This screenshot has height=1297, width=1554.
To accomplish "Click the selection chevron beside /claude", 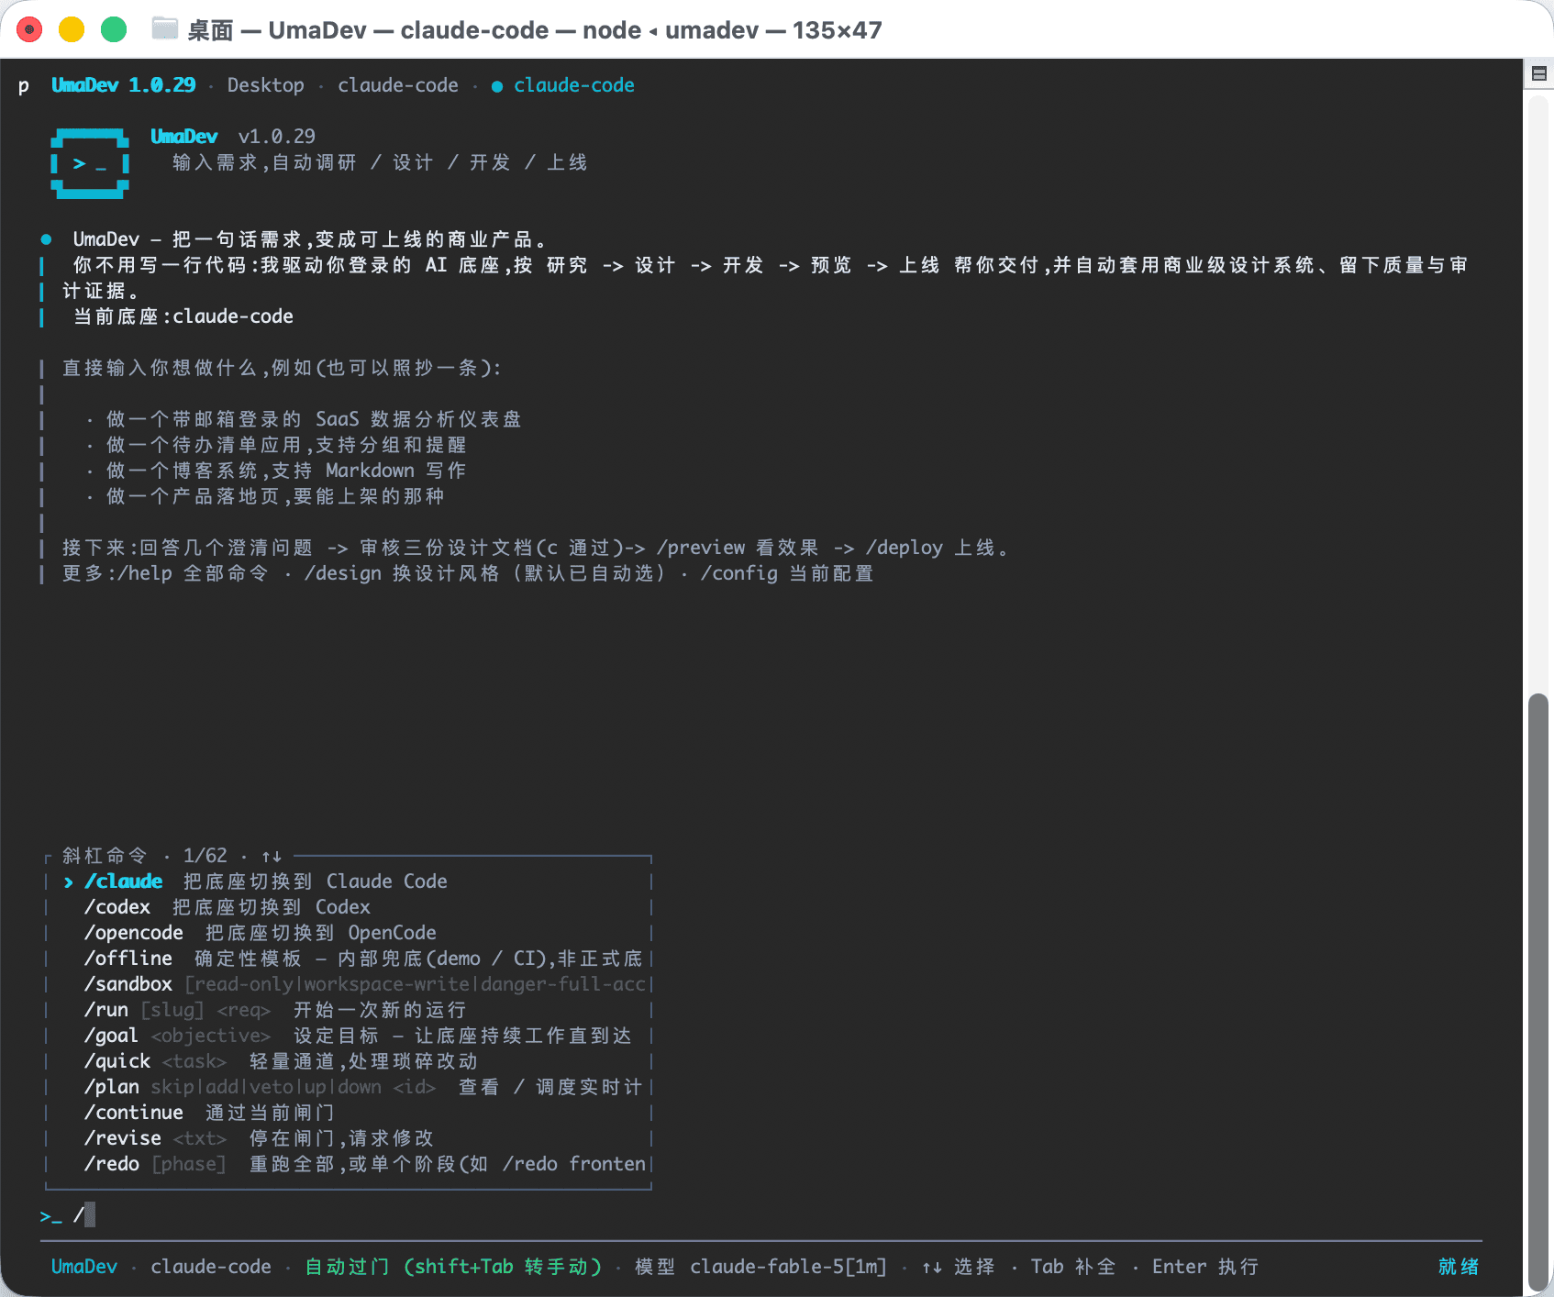I will click(x=69, y=881).
